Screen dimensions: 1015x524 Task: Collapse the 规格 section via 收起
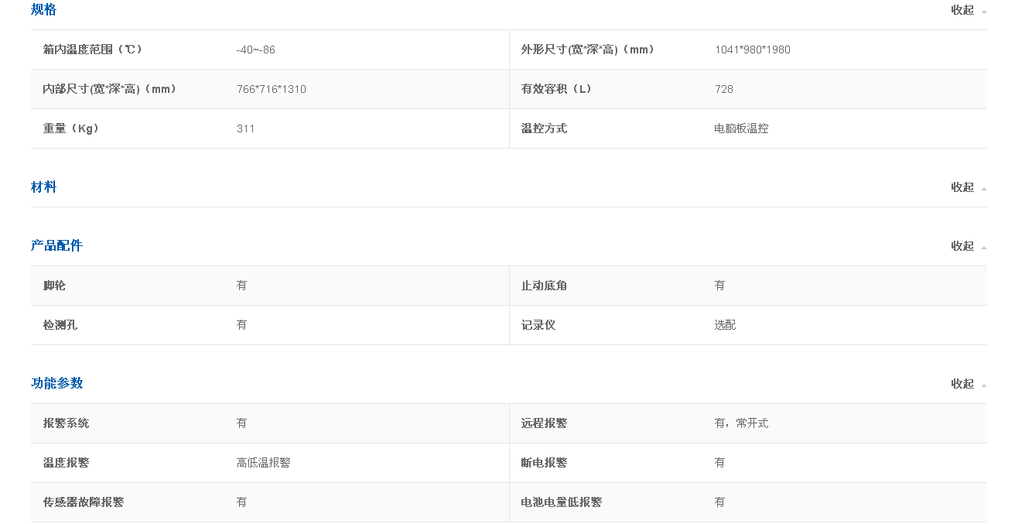click(x=962, y=10)
